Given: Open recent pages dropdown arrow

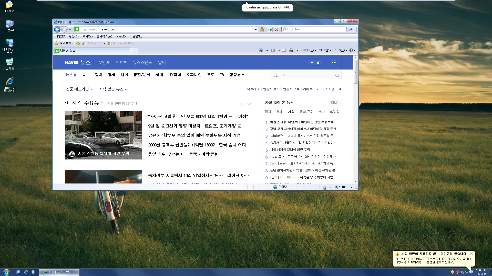Looking at the screenshot, I should (70, 30).
